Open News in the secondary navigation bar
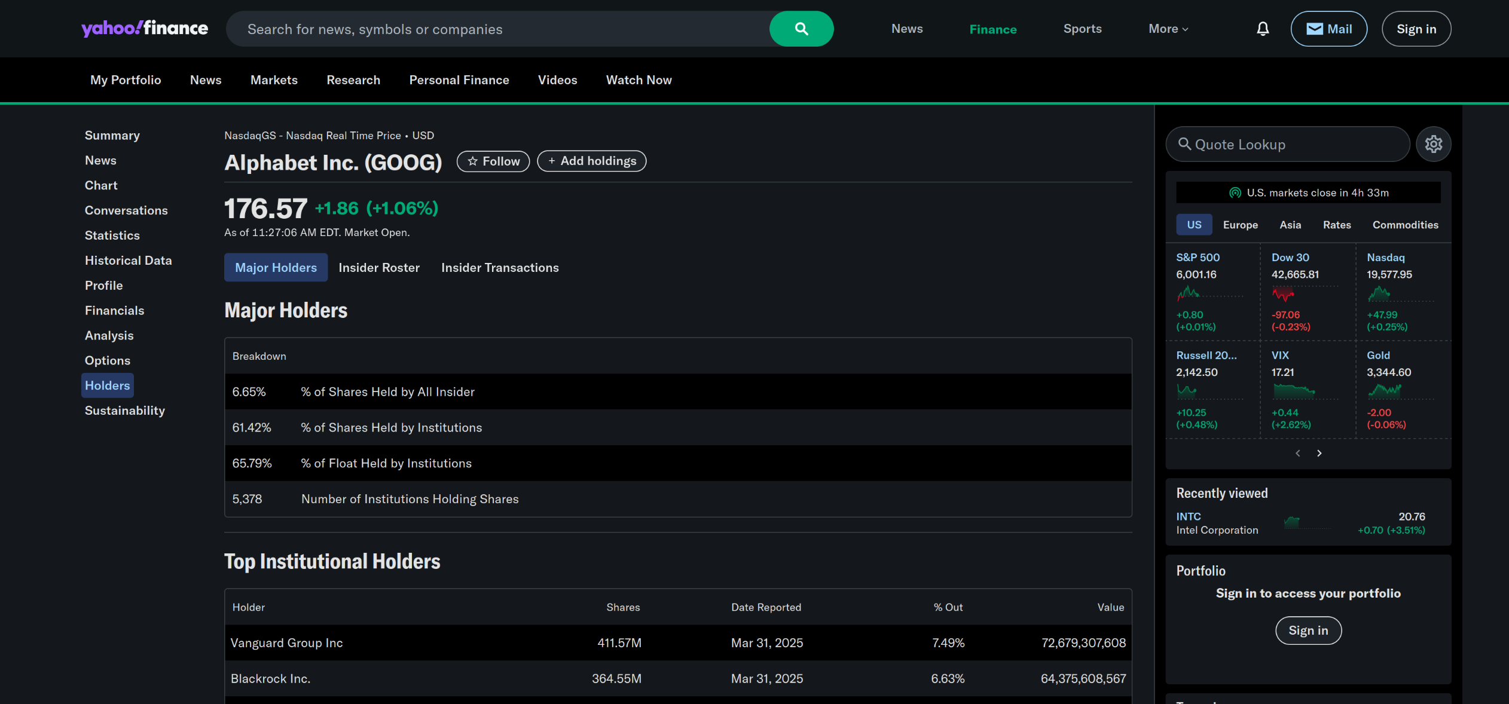 pyautogui.click(x=206, y=80)
